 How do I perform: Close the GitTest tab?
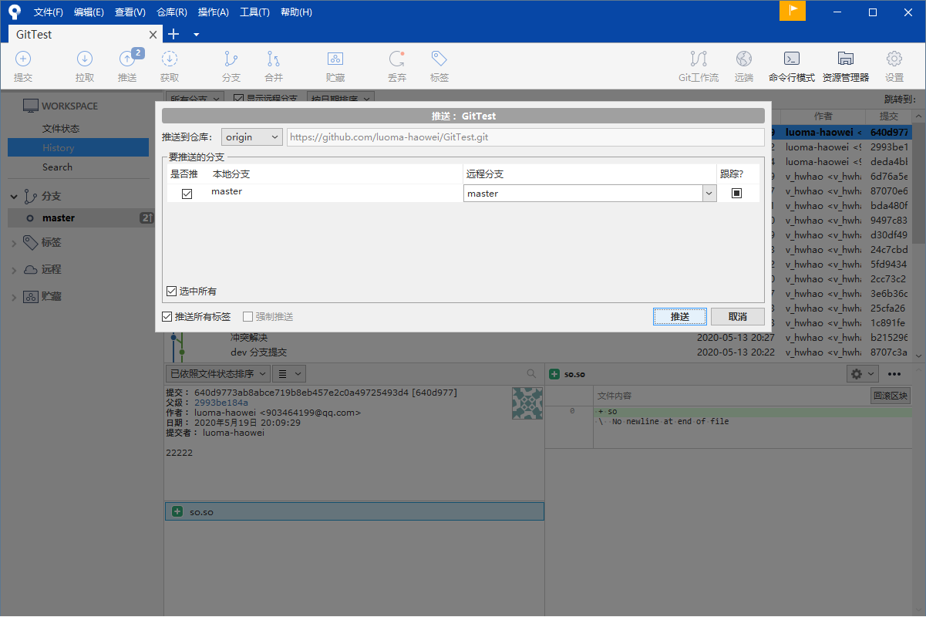[x=153, y=35]
